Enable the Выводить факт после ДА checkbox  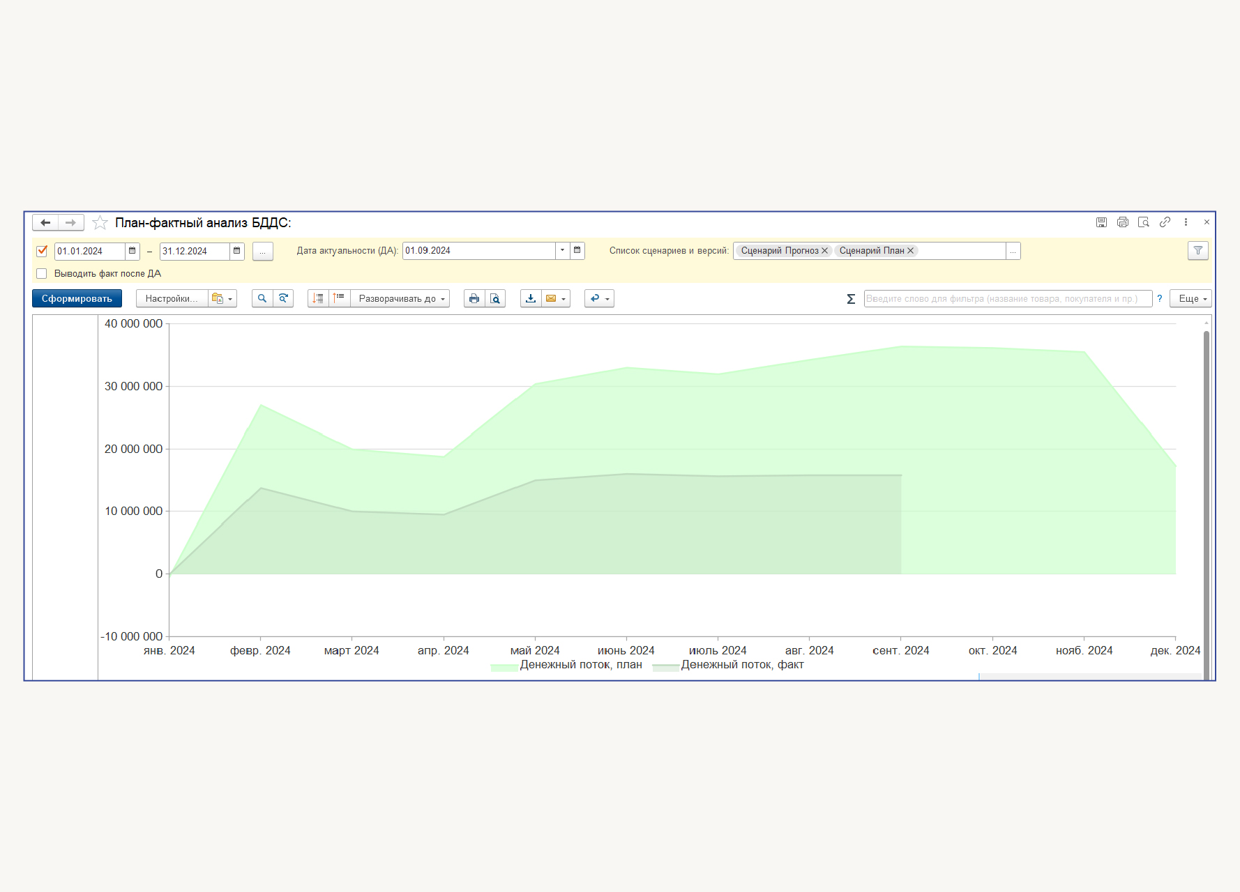[42, 274]
